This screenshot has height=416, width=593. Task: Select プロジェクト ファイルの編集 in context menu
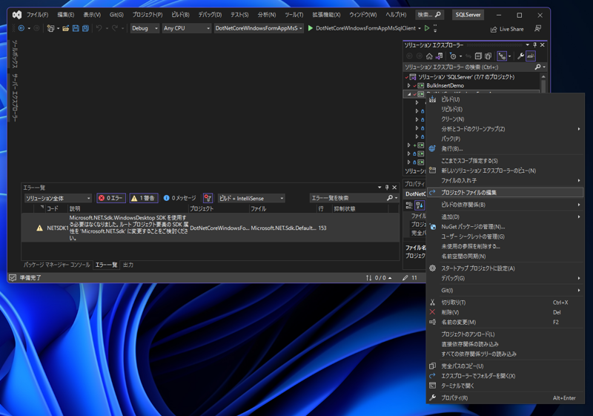506,193
